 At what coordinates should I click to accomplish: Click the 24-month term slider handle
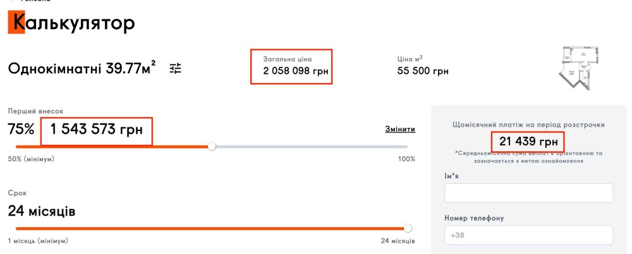click(x=408, y=228)
